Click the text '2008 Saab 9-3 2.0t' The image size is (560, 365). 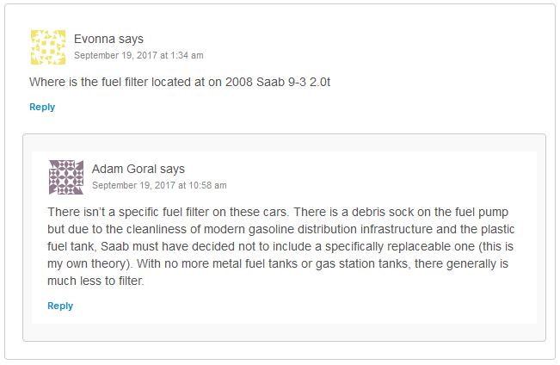278,82
